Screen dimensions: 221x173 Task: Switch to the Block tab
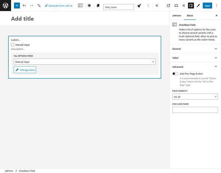190,15
